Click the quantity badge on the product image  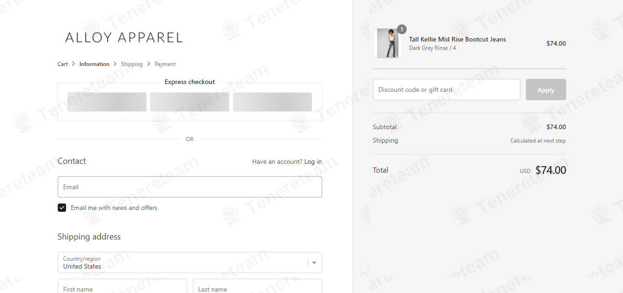(x=402, y=30)
